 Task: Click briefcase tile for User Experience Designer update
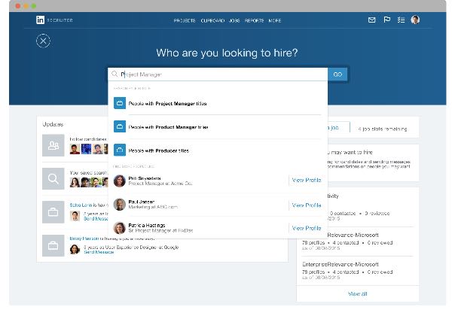pyautogui.click(x=53, y=245)
